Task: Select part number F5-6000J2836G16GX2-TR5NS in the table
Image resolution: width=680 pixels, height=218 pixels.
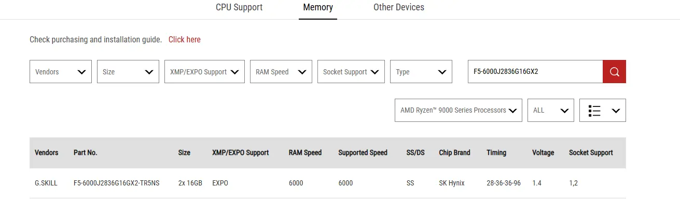Action: pos(117,183)
